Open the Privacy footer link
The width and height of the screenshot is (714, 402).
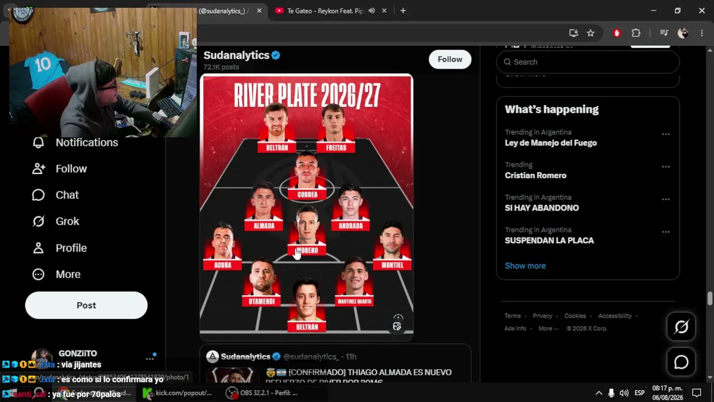[x=542, y=316]
